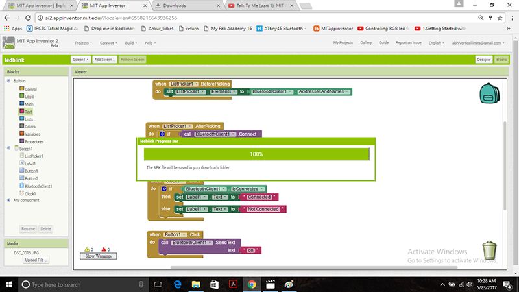Screen dimensions: 519x292
Task: Expand the Any component node
Action: pos(9,200)
